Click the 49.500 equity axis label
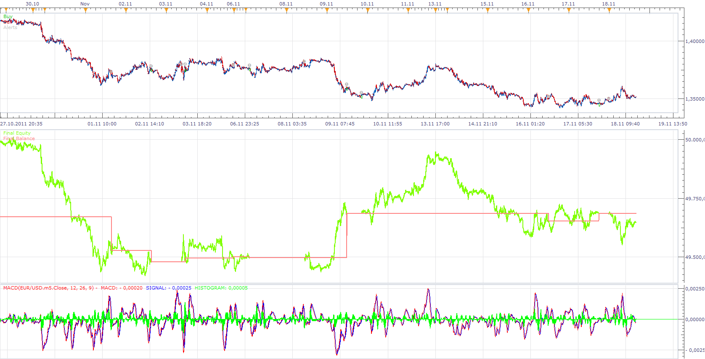 [x=695, y=257]
